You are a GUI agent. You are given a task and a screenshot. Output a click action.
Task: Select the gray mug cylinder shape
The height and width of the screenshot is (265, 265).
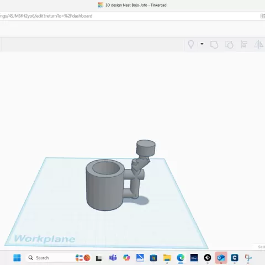104,185
